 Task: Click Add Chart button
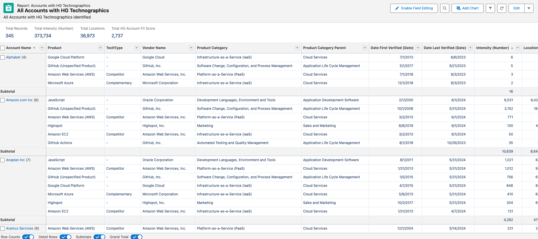[467, 8]
